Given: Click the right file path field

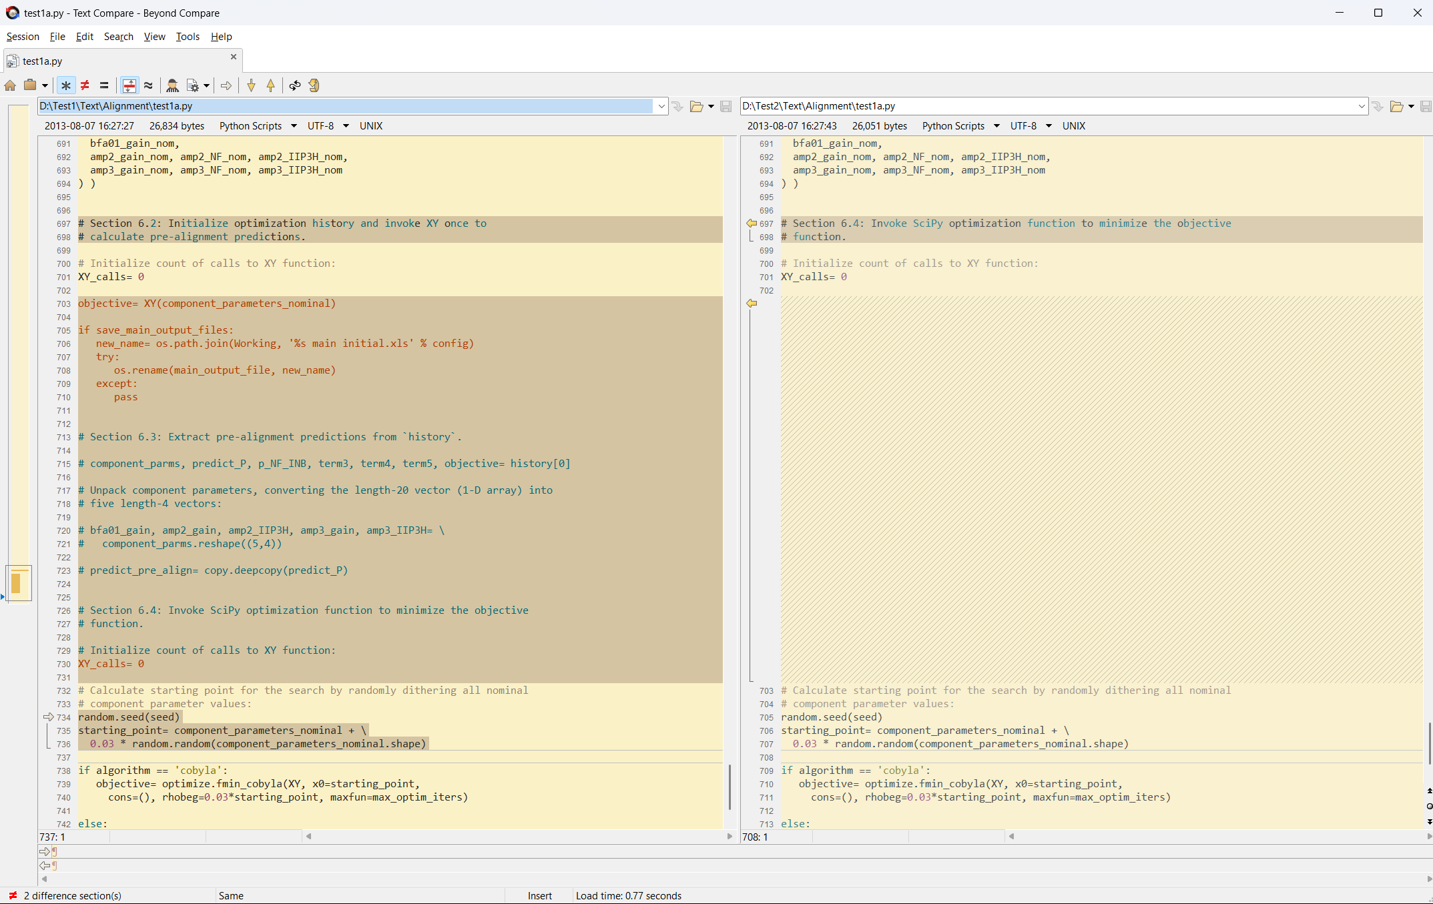Looking at the screenshot, I should (1048, 106).
